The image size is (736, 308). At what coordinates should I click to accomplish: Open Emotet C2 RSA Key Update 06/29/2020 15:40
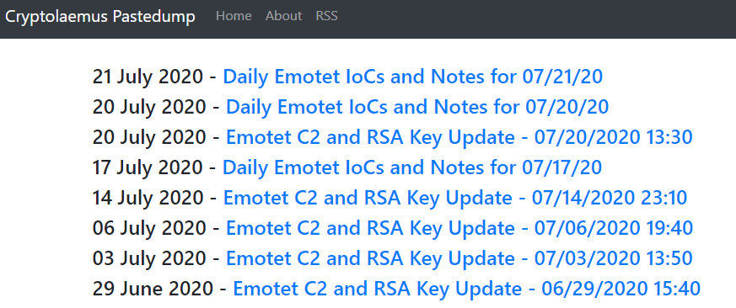click(466, 289)
